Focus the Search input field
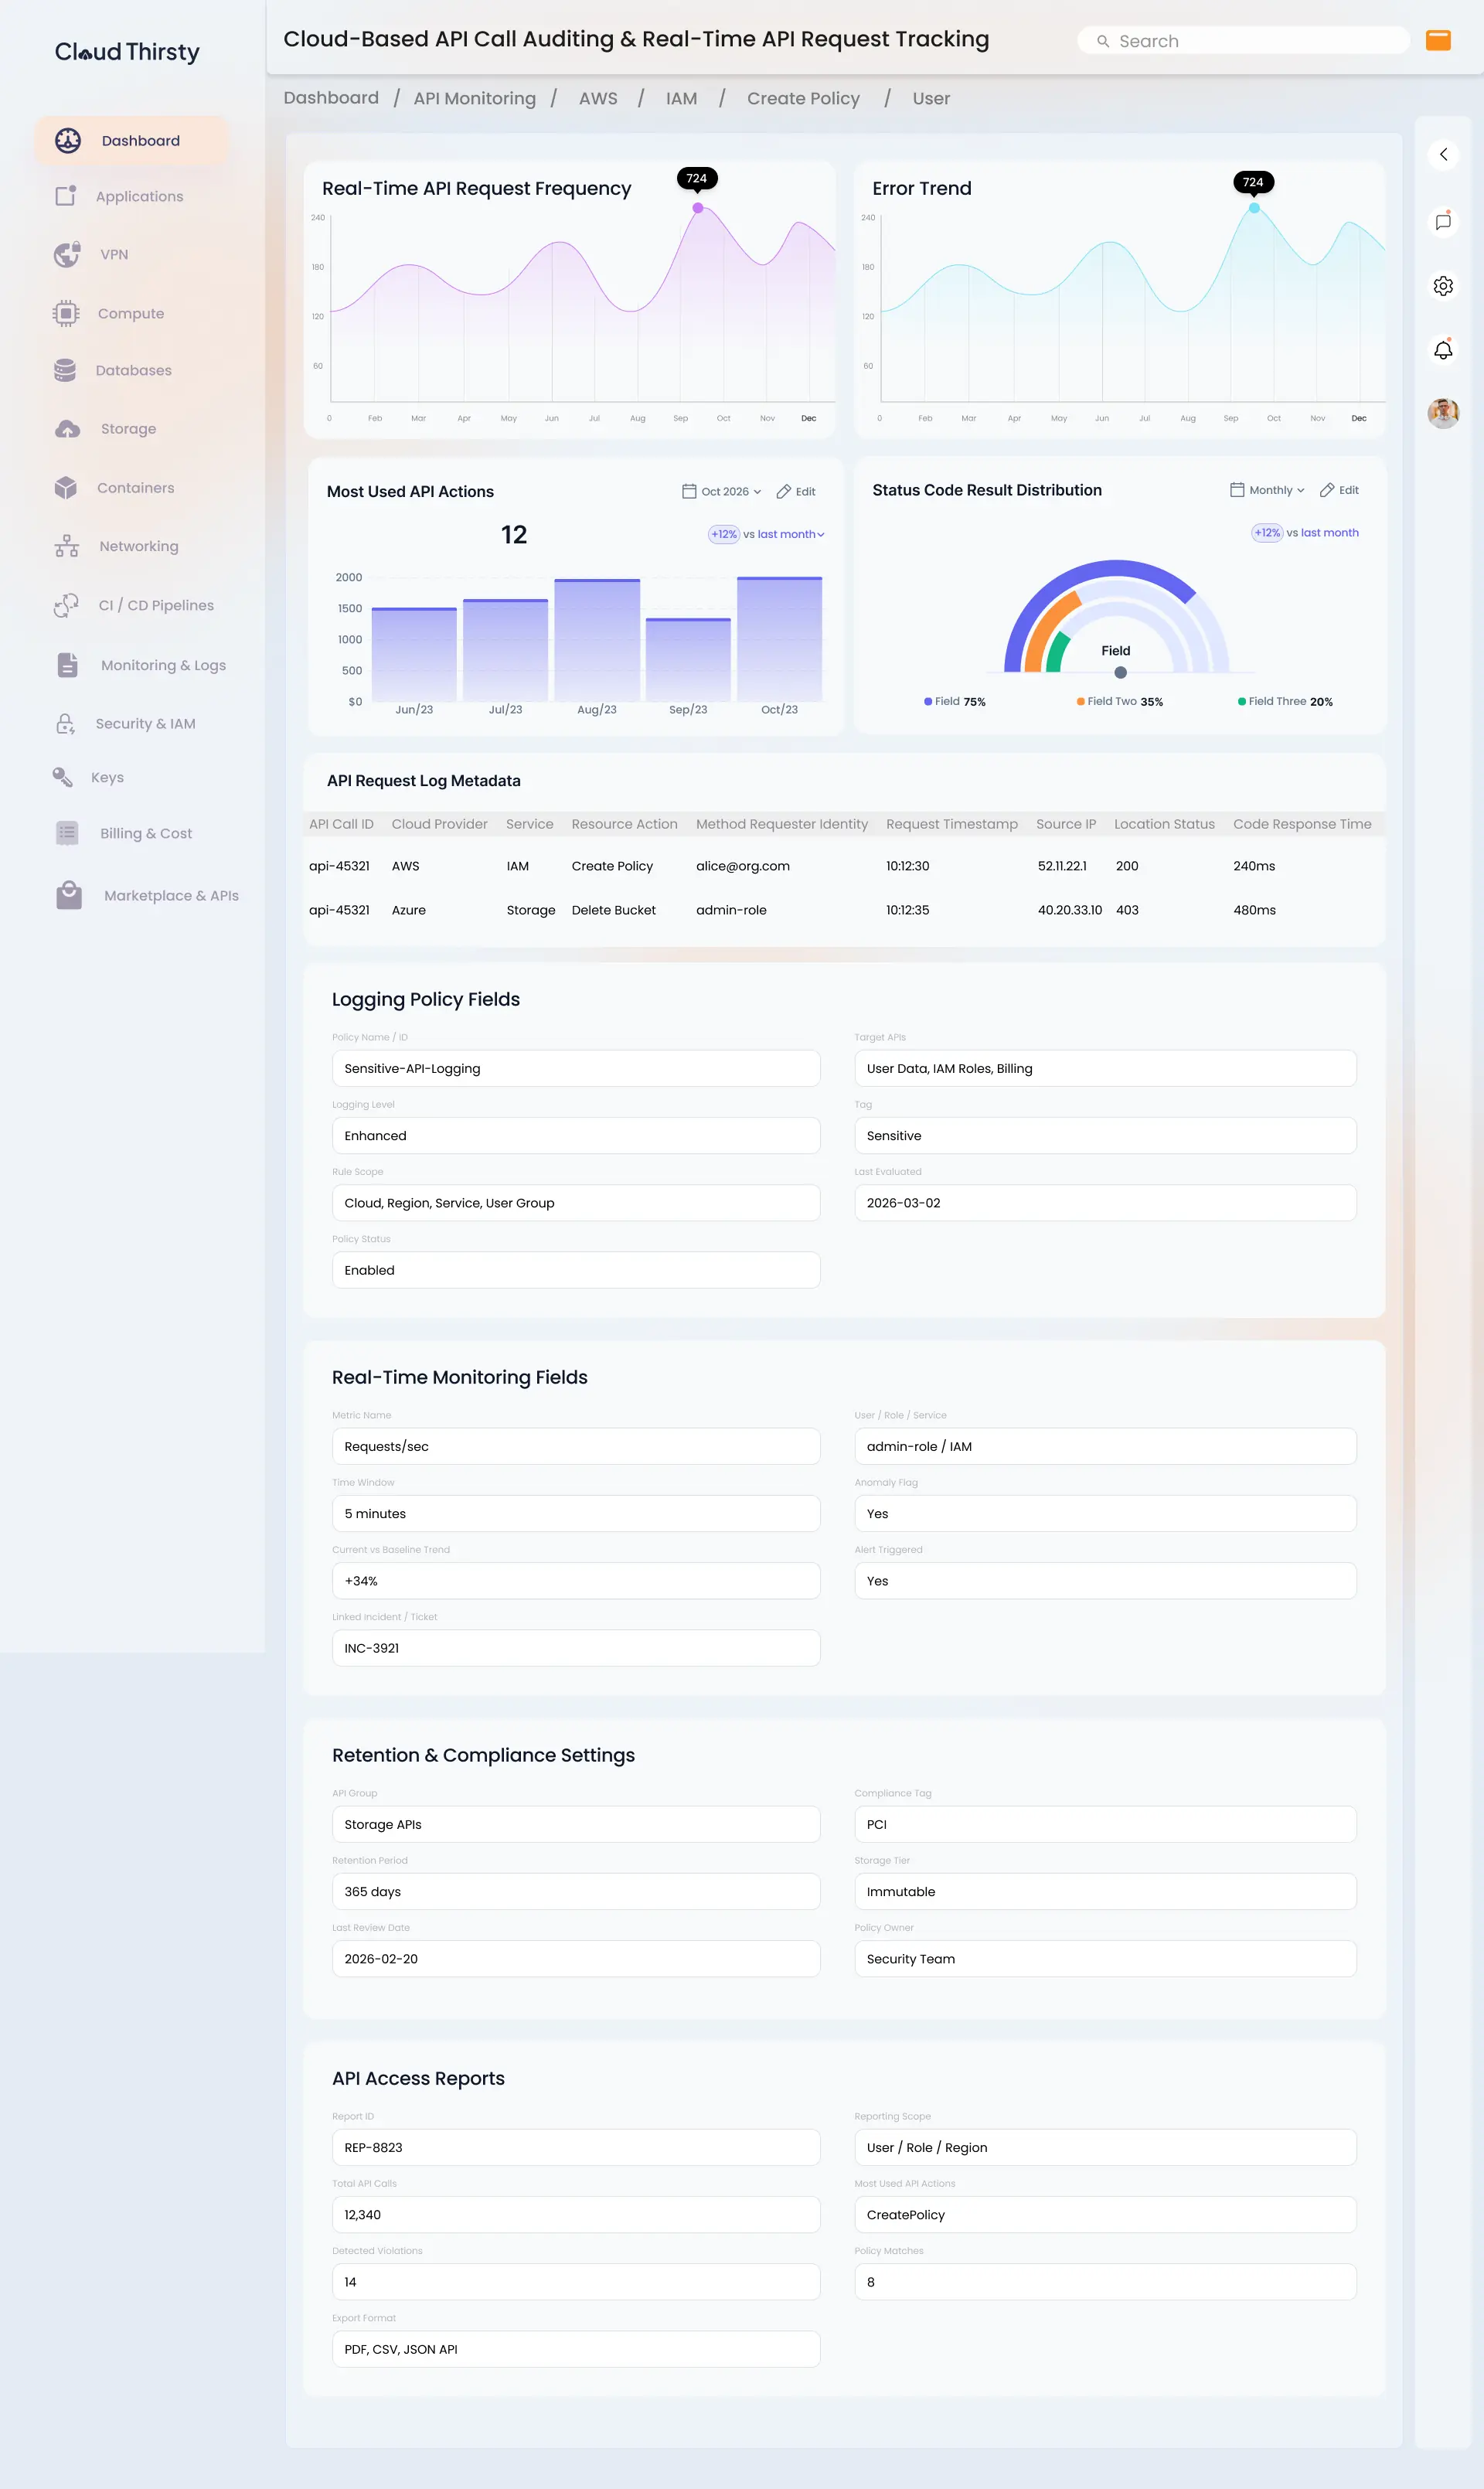The width and height of the screenshot is (1484, 2489). tap(1243, 41)
